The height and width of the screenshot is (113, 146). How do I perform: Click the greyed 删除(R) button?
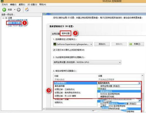click(x=119, y=44)
